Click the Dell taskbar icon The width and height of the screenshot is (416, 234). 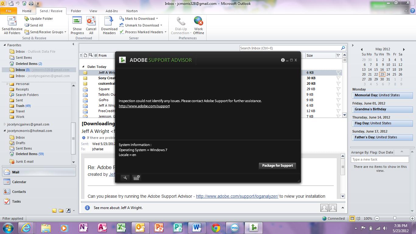(x=235, y=228)
